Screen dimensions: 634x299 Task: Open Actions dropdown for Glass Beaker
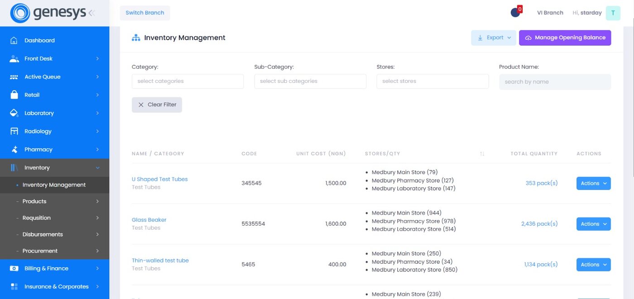(593, 224)
